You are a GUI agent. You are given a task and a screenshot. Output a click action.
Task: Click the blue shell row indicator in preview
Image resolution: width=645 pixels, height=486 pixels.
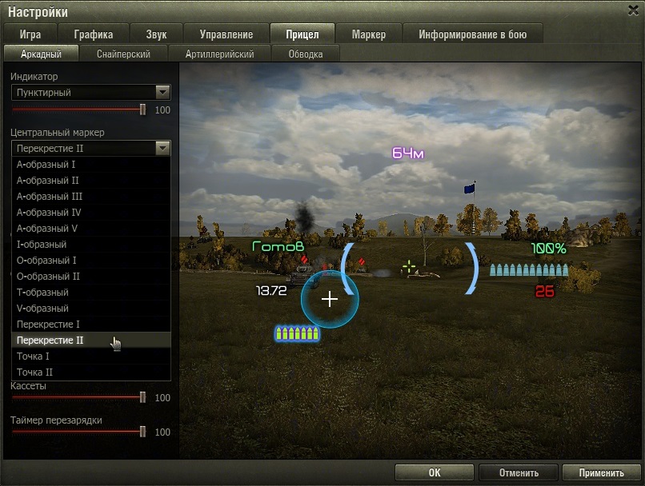pyautogui.click(x=529, y=270)
